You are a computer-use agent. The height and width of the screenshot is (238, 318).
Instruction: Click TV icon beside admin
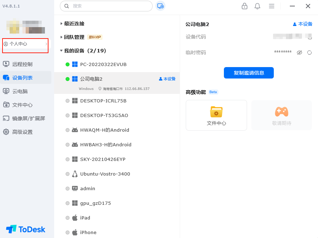tap(75, 188)
